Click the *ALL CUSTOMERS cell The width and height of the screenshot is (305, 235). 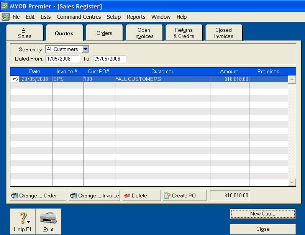162,79
